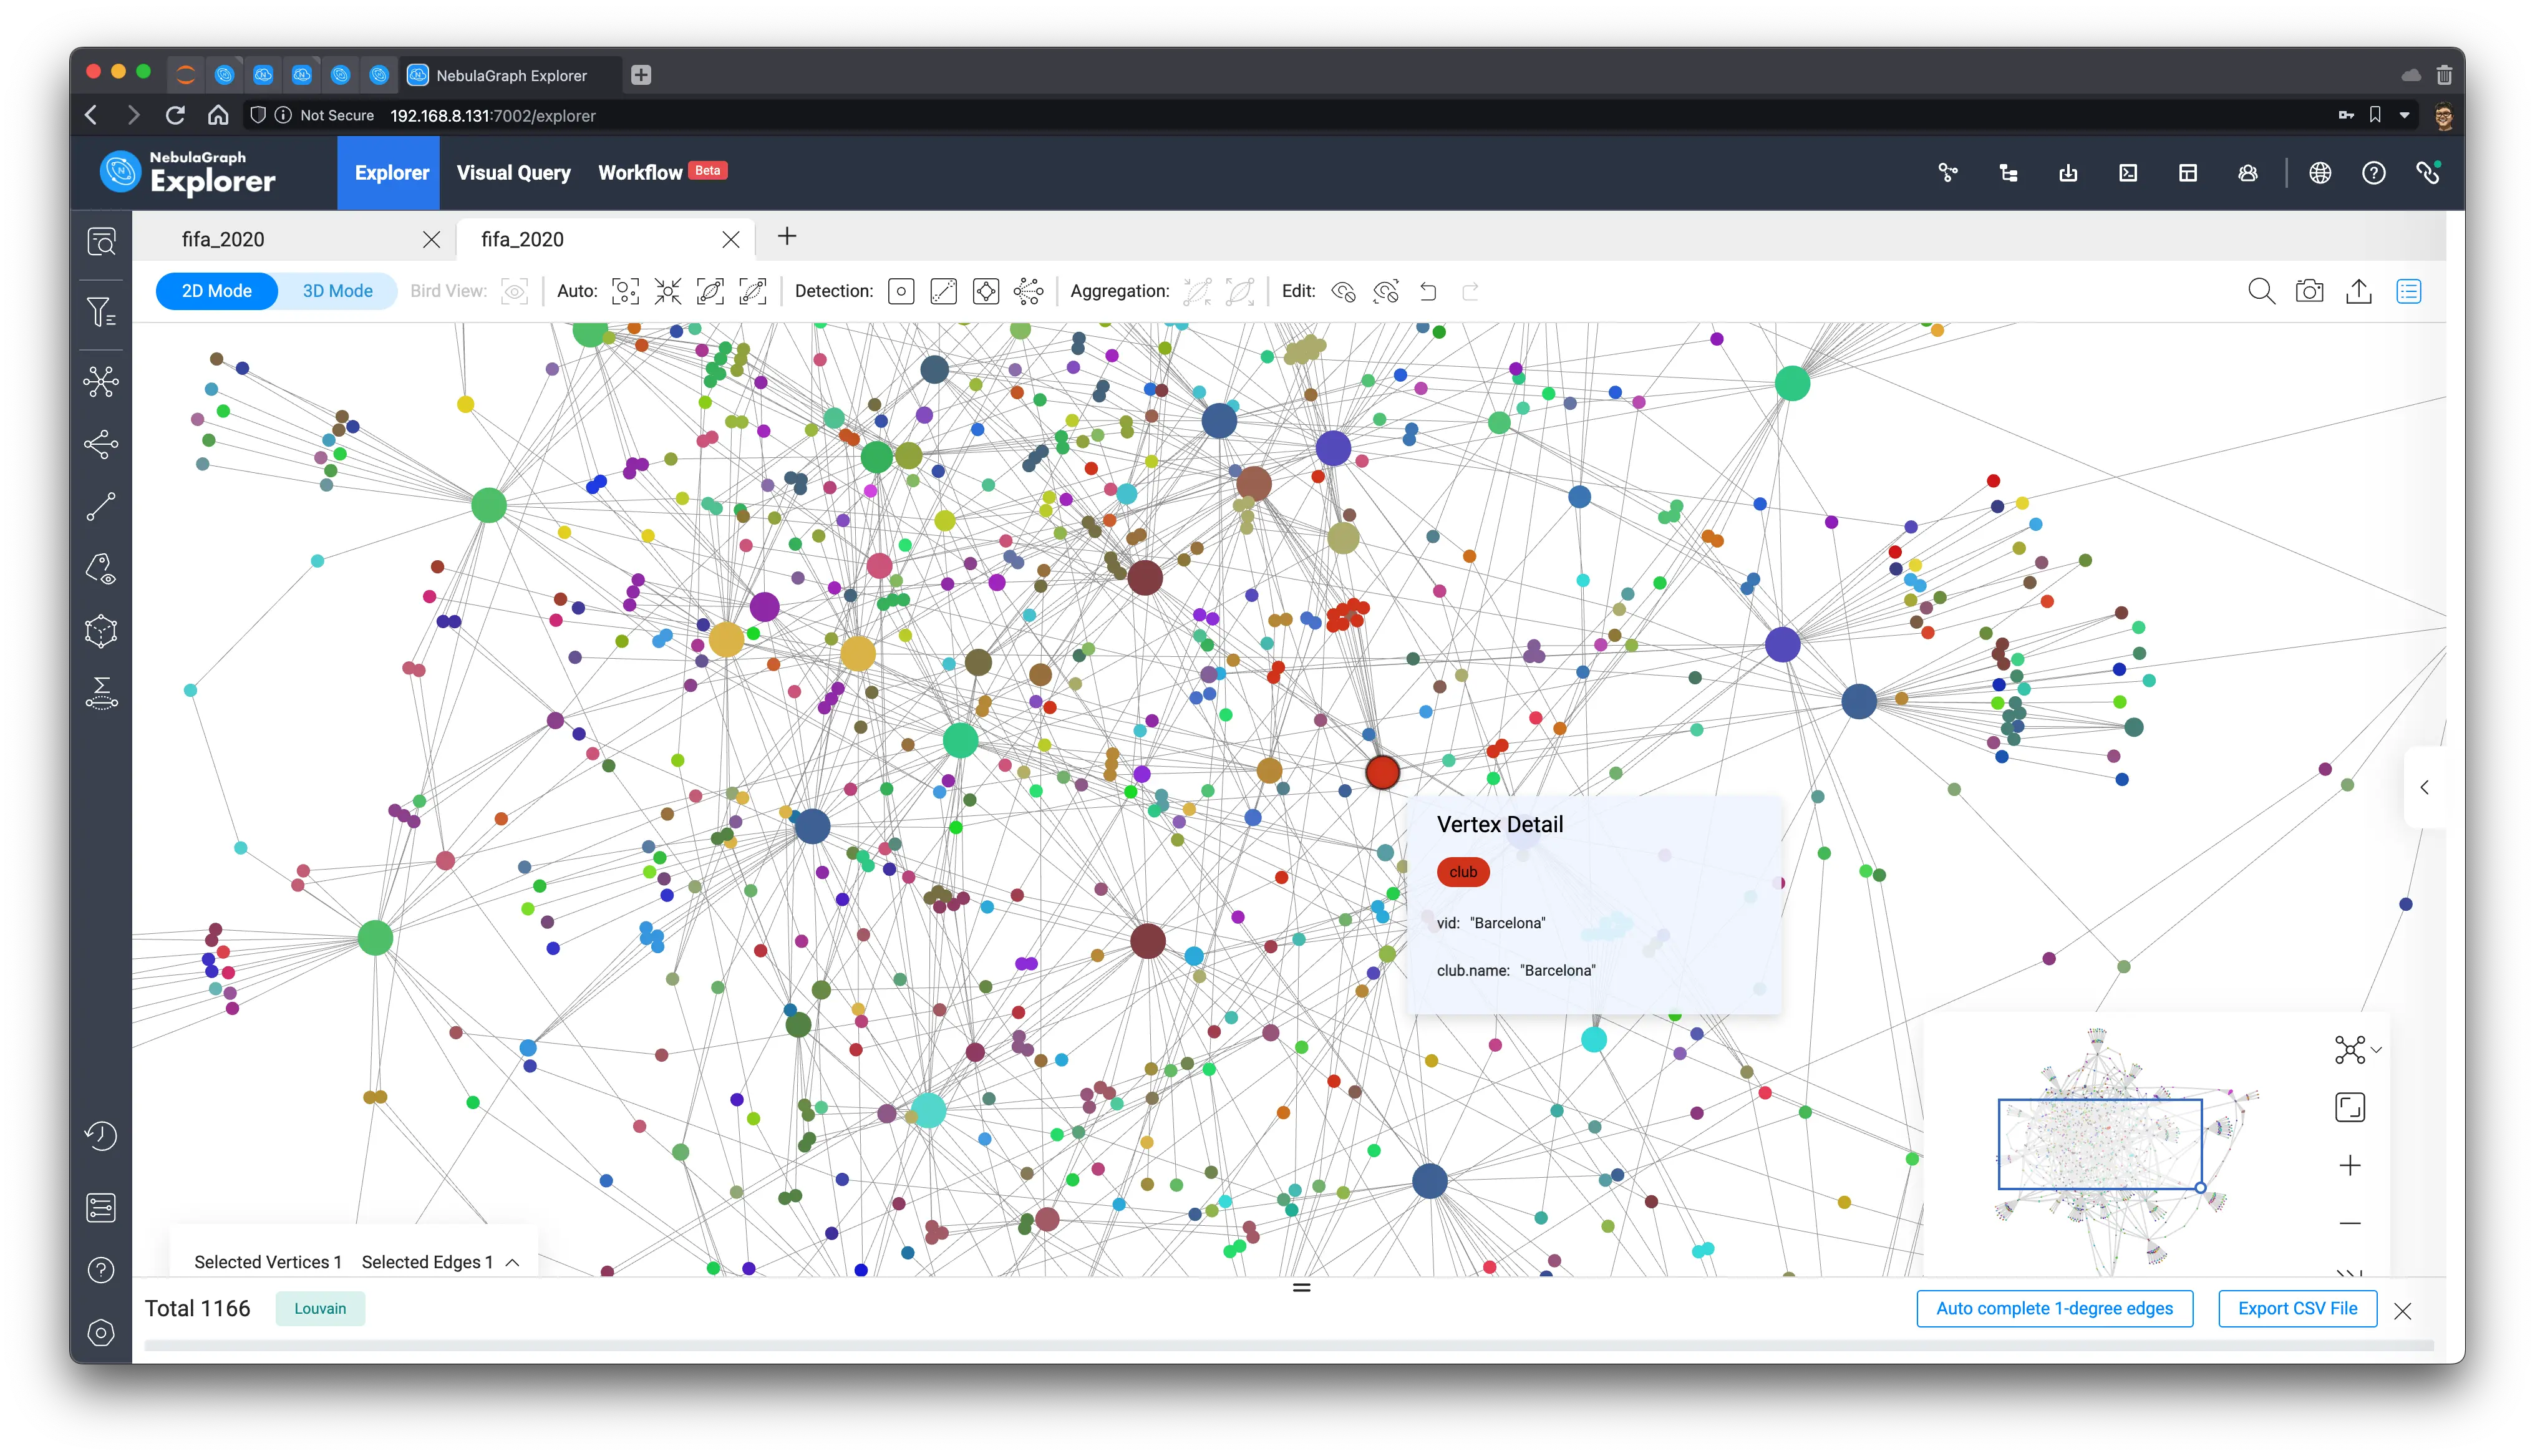
Task: Open the Visual Query tab
Action: [514, 172]
